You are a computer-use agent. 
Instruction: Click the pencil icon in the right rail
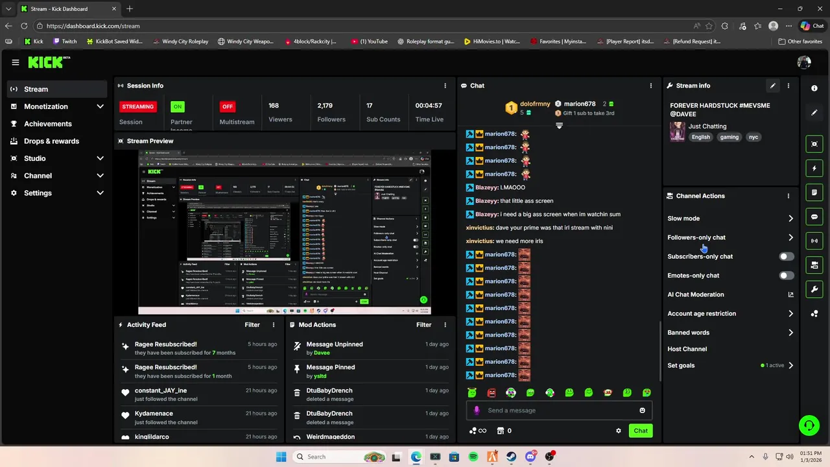[x=814, y=112]
